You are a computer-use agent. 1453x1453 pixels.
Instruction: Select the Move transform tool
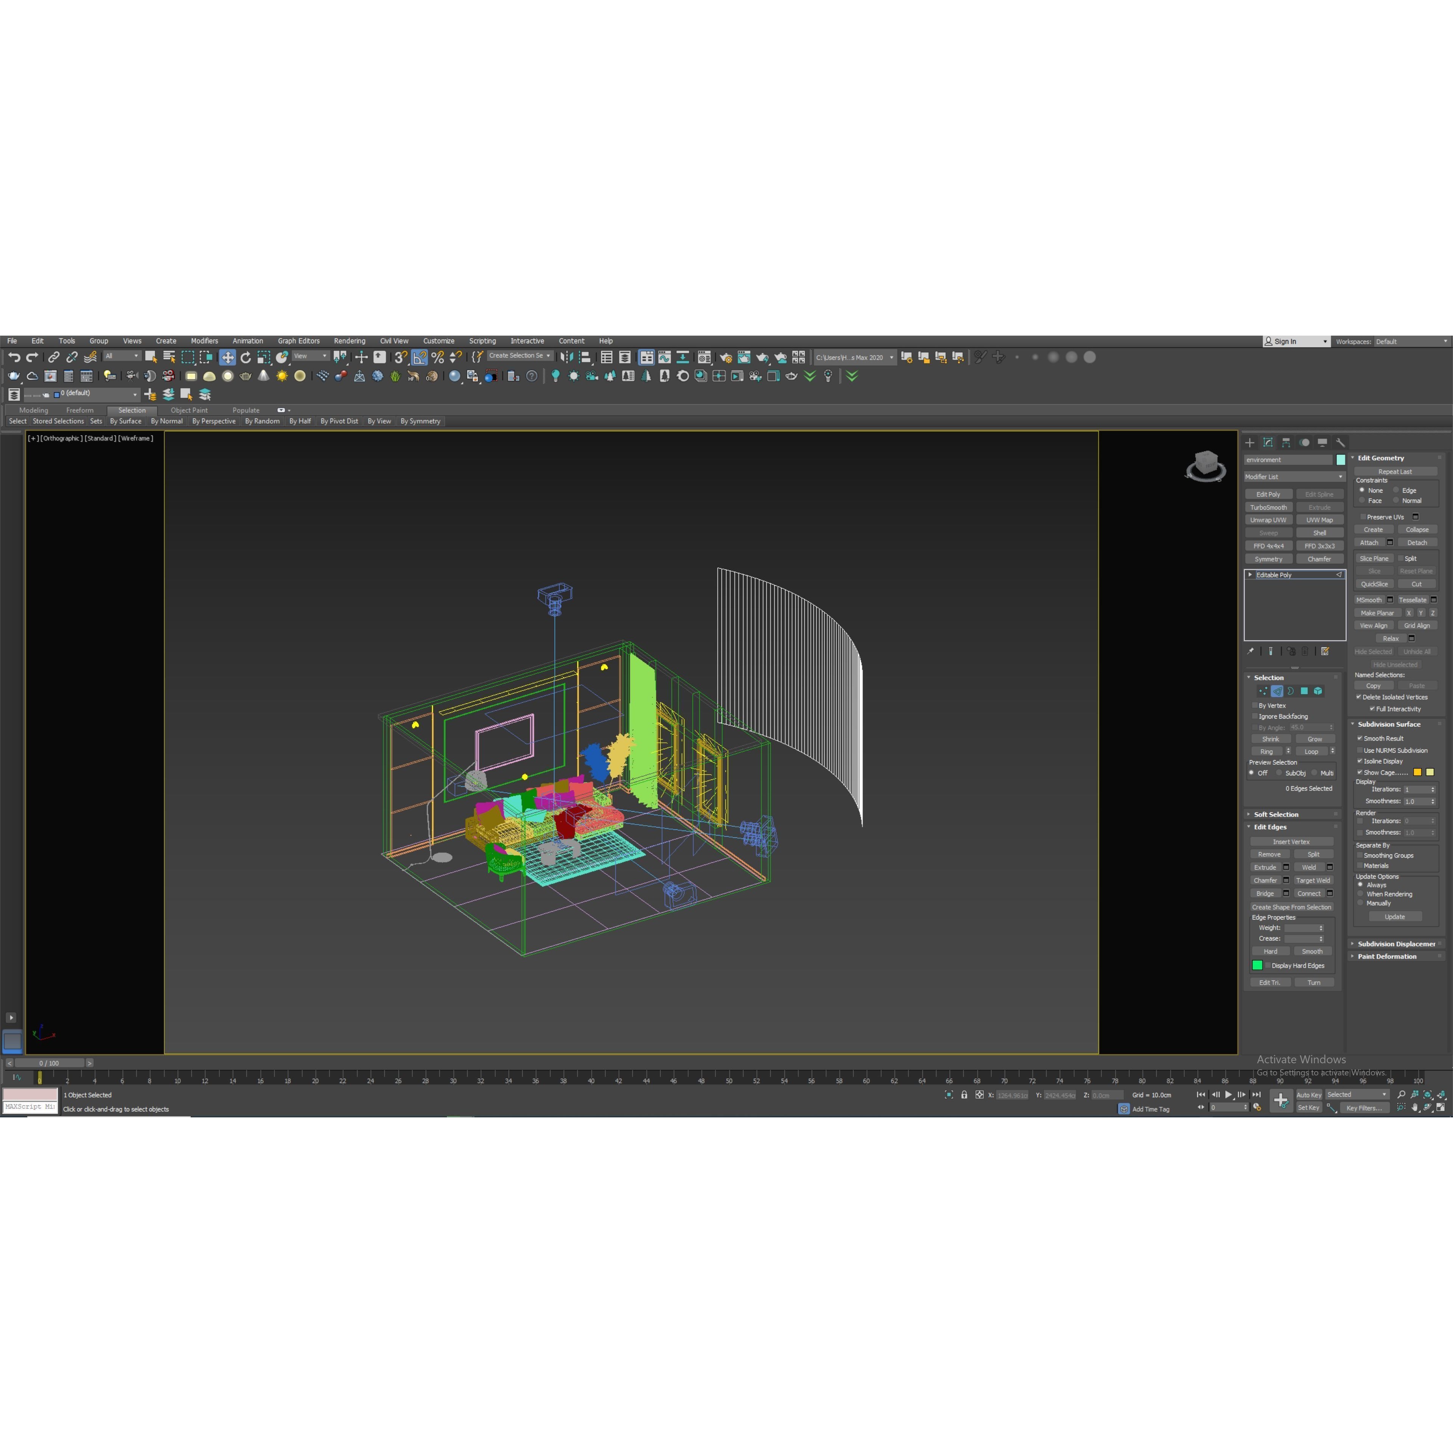pyautogui.click(x=227, y=357)
